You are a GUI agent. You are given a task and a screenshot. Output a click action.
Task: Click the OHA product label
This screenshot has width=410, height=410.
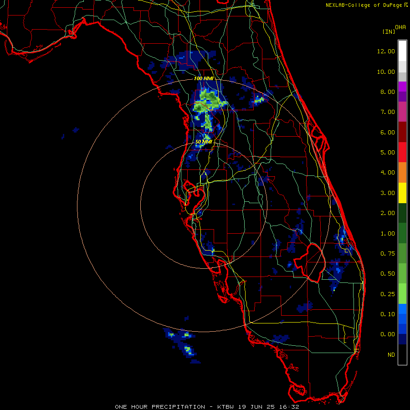(400, 27)
